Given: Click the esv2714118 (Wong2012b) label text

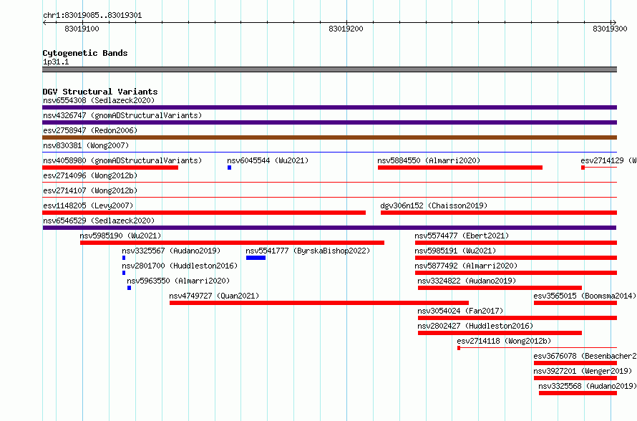Looking at the screenshot, I should coord(504,341).
